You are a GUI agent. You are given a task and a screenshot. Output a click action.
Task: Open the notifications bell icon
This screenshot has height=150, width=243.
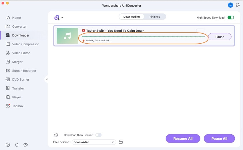pyautogui.click(x=17, y=145)
